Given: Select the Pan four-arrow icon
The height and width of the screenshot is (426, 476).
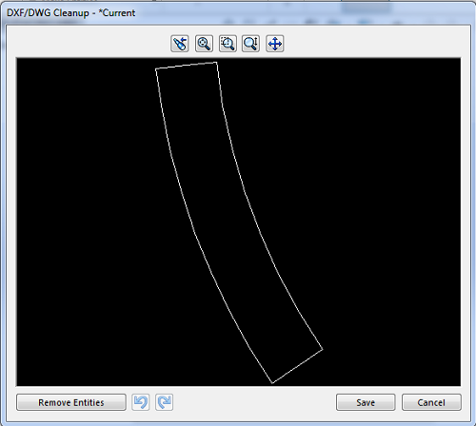Looking at the screenshot, I should [x=275, y=44].
